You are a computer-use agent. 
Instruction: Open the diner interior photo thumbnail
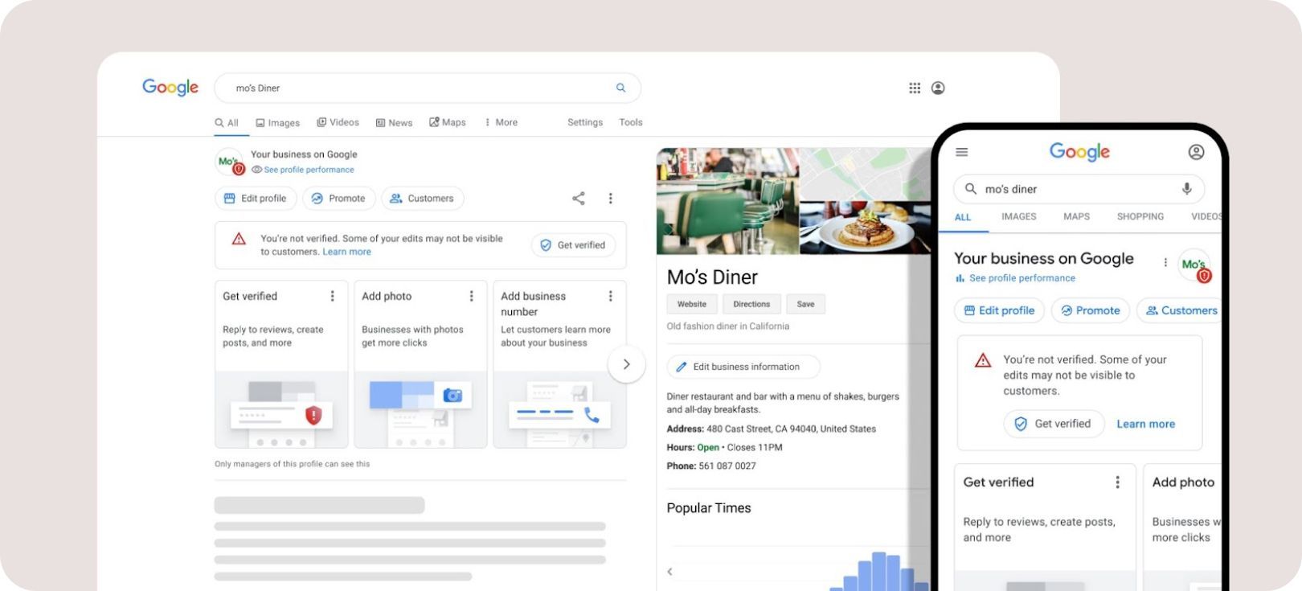point(728,201)
